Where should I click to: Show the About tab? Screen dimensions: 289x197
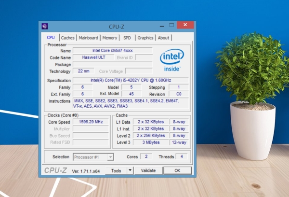coord(163,38)
